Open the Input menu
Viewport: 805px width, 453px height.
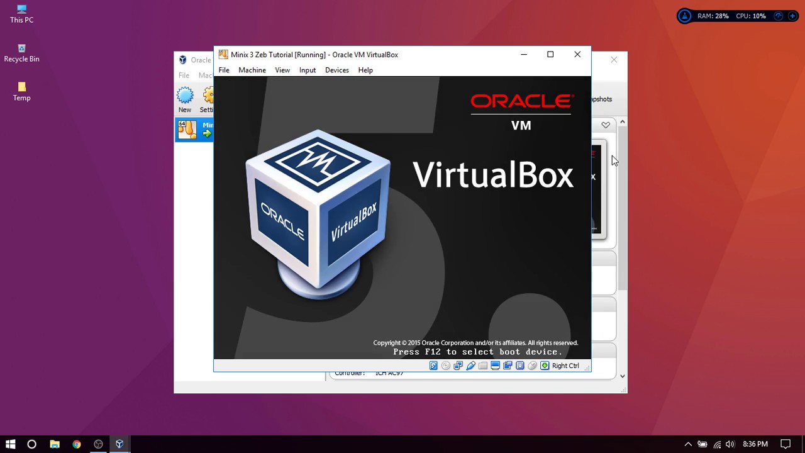tap(308, 70)
